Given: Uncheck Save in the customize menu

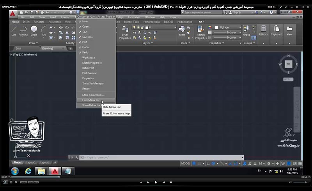Looking at the screenshot, I should [x=96, y=32].
